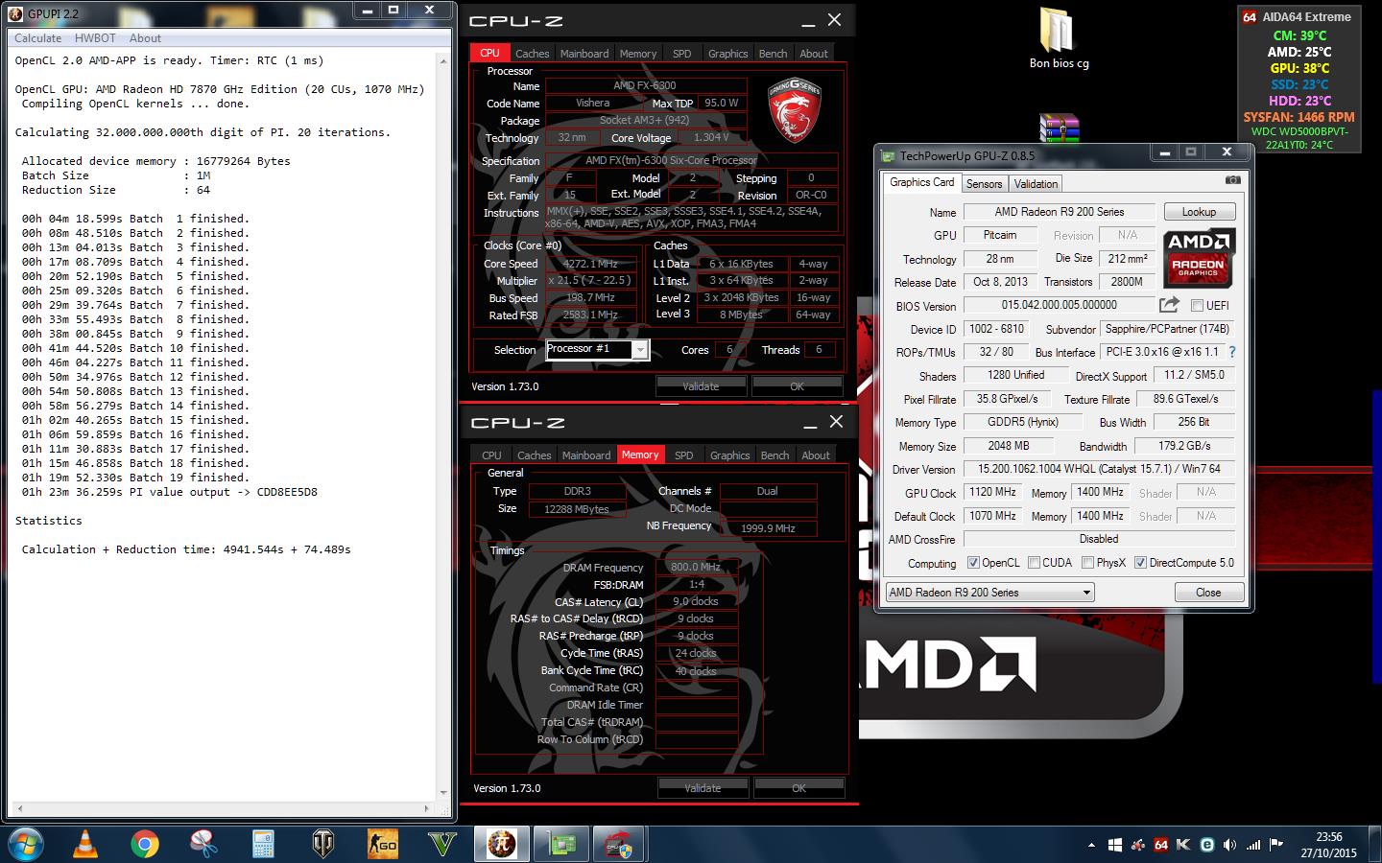Click the Lookup button in GPU-Z

pos(1199,212)
